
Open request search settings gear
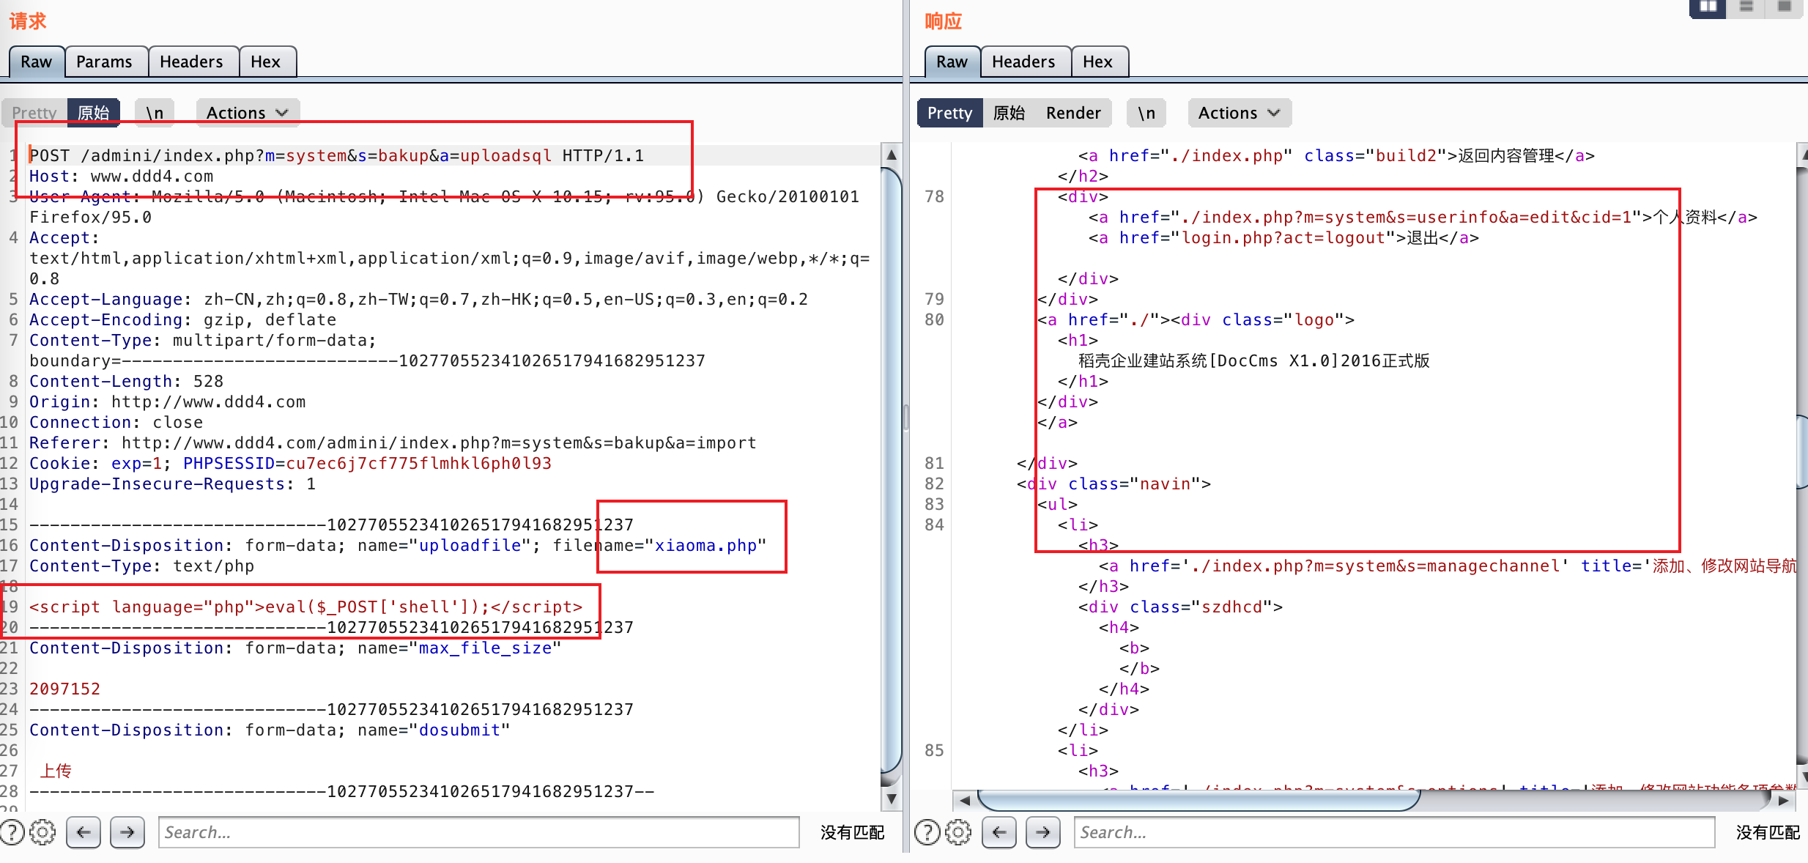click(42, 832)
